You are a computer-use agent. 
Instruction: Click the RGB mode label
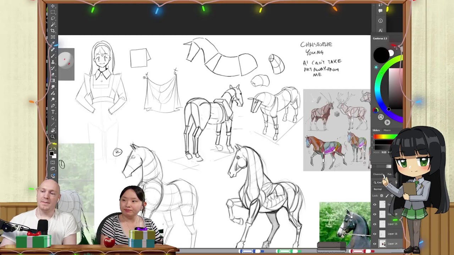coord(384,152)
